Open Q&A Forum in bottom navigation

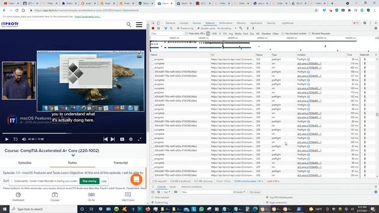pos(128,196)
